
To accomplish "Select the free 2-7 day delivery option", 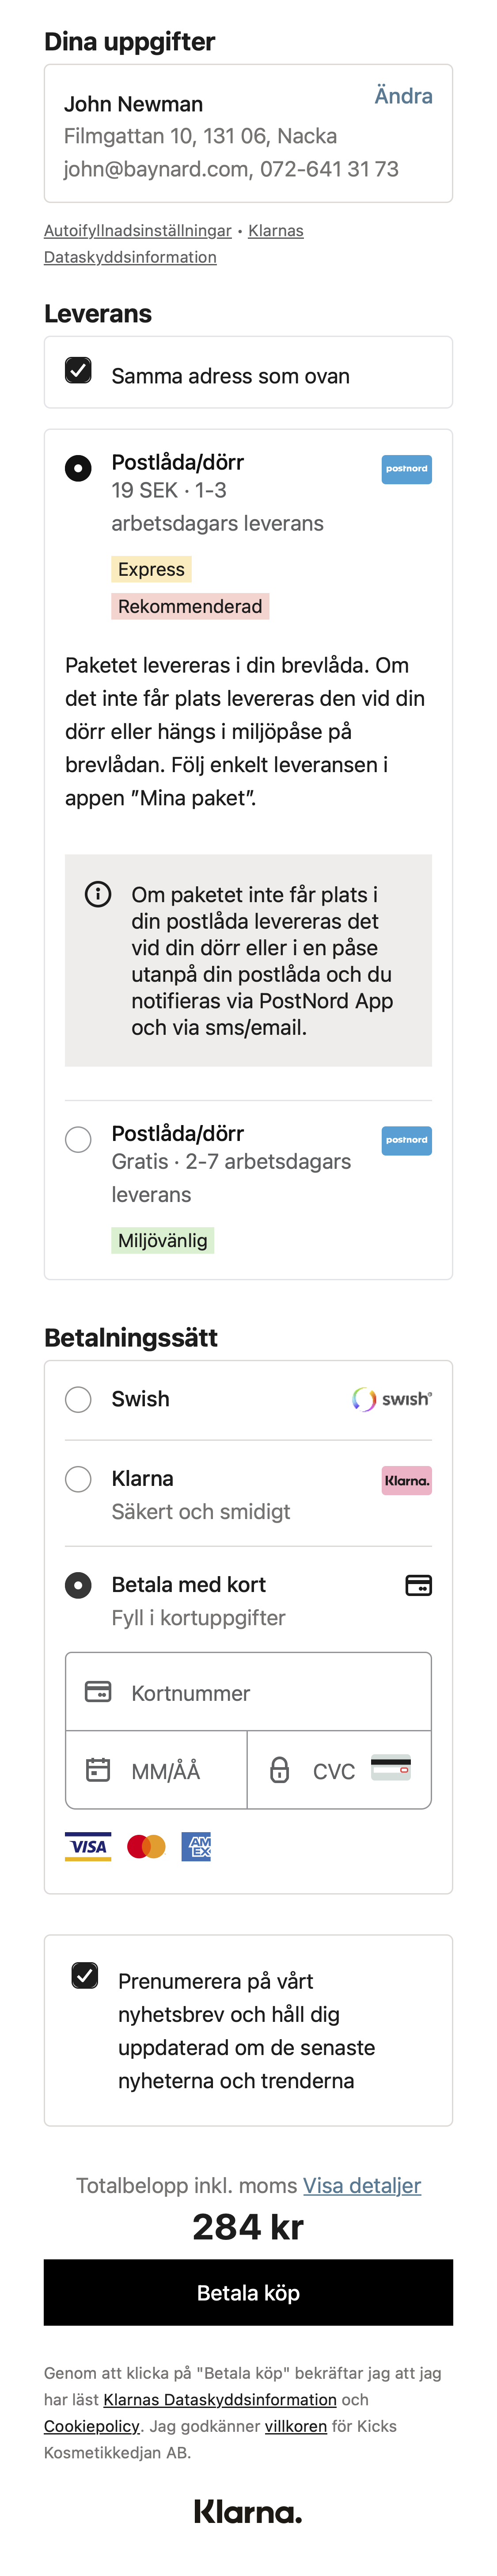I will pos(78,1139).
